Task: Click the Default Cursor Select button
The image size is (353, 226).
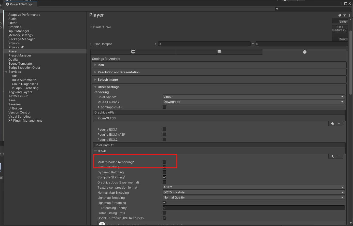Action: (343, 39)
